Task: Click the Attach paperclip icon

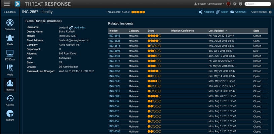Action: (x=218, y=12)
